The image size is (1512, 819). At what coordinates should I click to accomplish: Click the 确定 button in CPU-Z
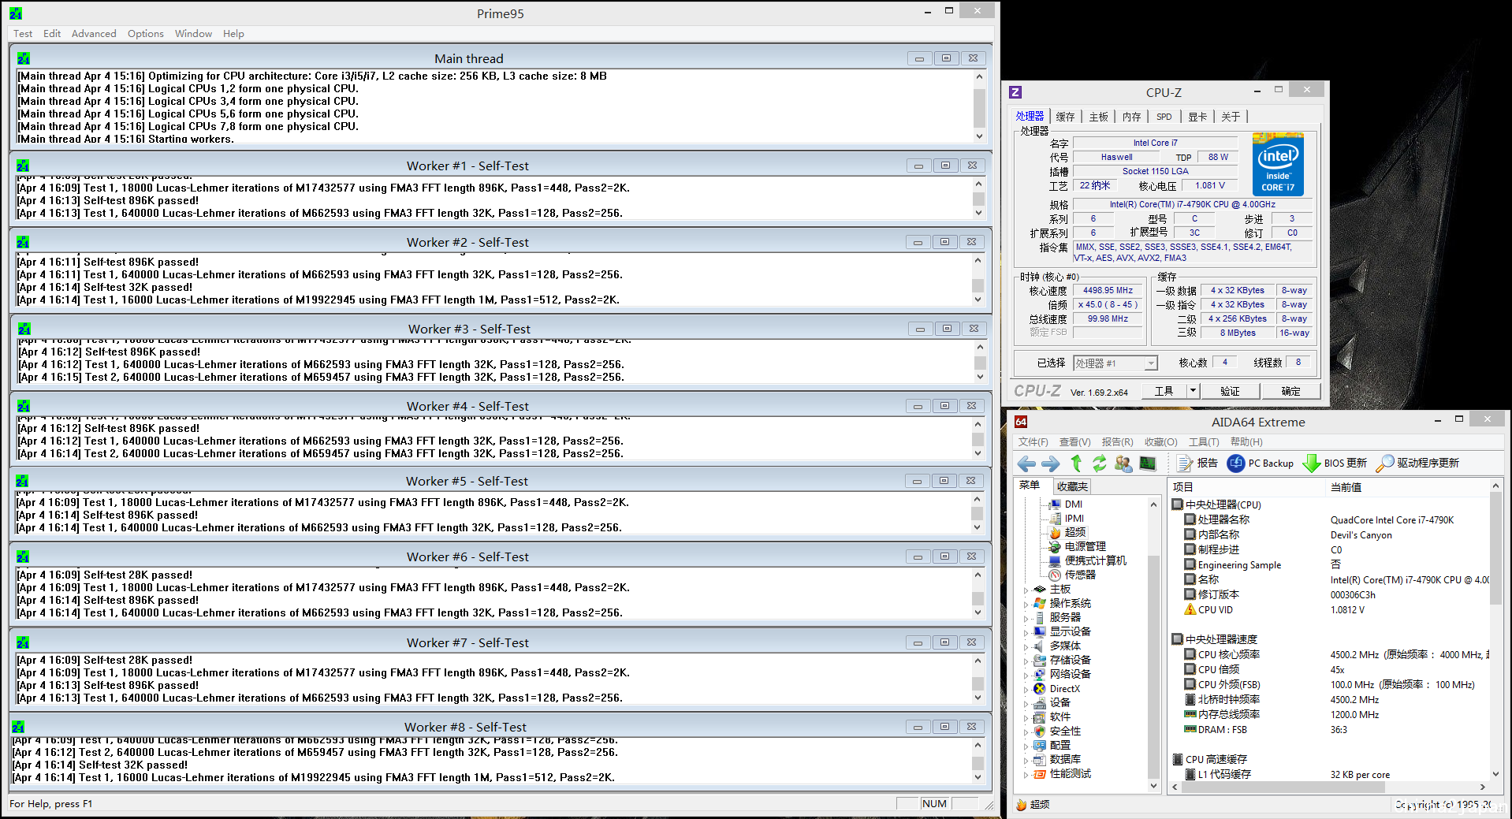coord(1290,391)
